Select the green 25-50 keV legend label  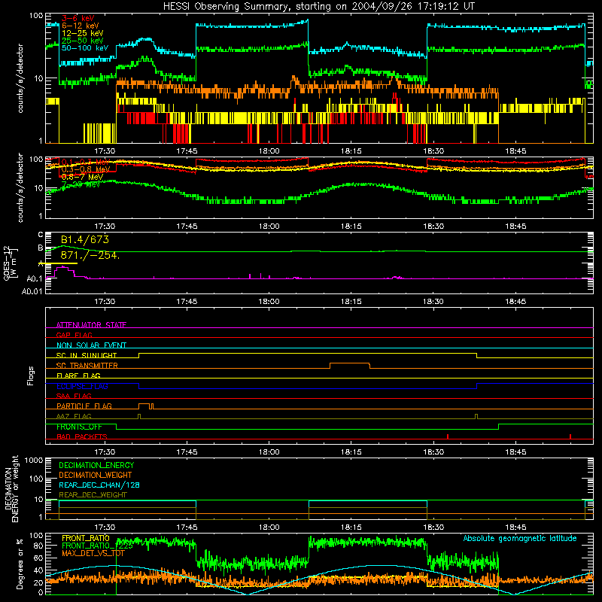tap(82, 41)
